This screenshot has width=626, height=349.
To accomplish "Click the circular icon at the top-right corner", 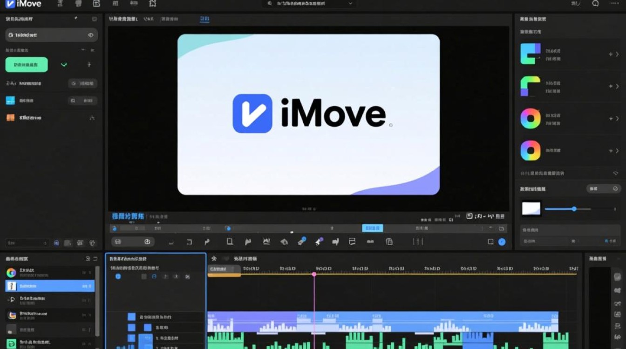I will pyautogui.click(x=595, y=3).
